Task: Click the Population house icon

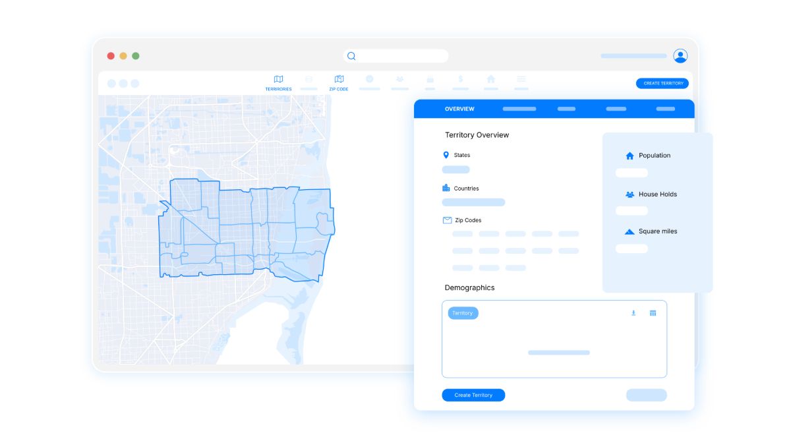Action: [630, 156]
